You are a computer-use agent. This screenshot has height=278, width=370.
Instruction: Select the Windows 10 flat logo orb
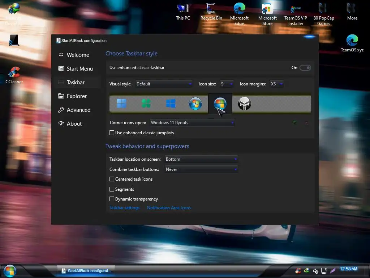[x=171, y=103]
